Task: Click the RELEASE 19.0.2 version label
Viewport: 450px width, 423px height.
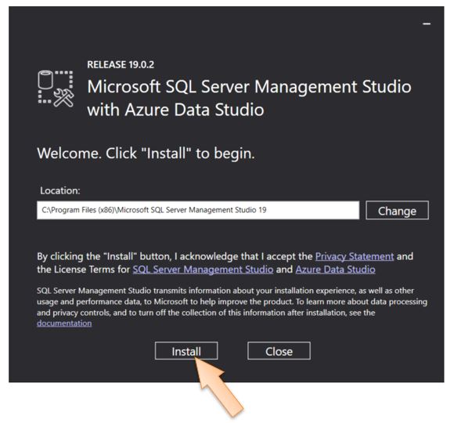Action: point(121,65)
